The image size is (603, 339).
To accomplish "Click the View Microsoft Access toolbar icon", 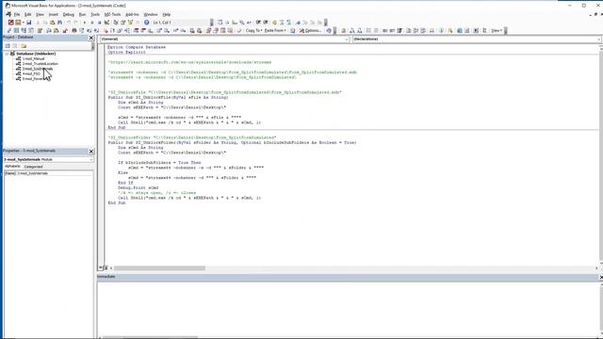I will pyautogui.click(x=10, y=23).
